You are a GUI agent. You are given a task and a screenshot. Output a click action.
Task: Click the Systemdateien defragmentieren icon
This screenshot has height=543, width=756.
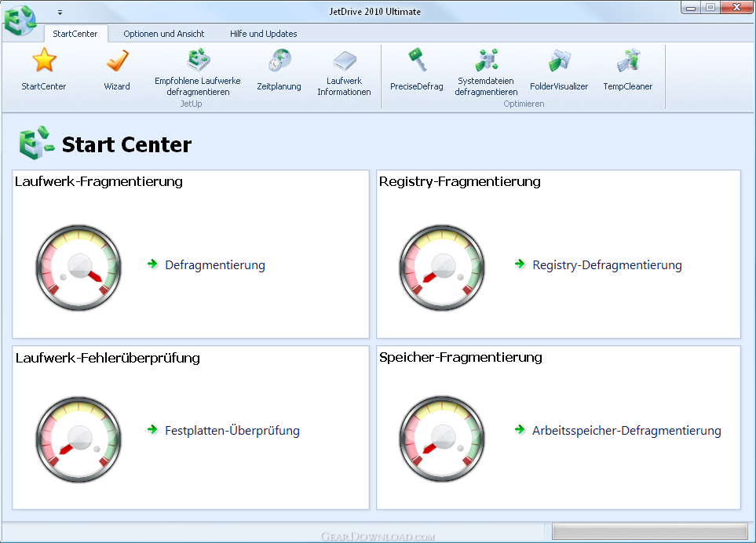(x=487, y=60)
